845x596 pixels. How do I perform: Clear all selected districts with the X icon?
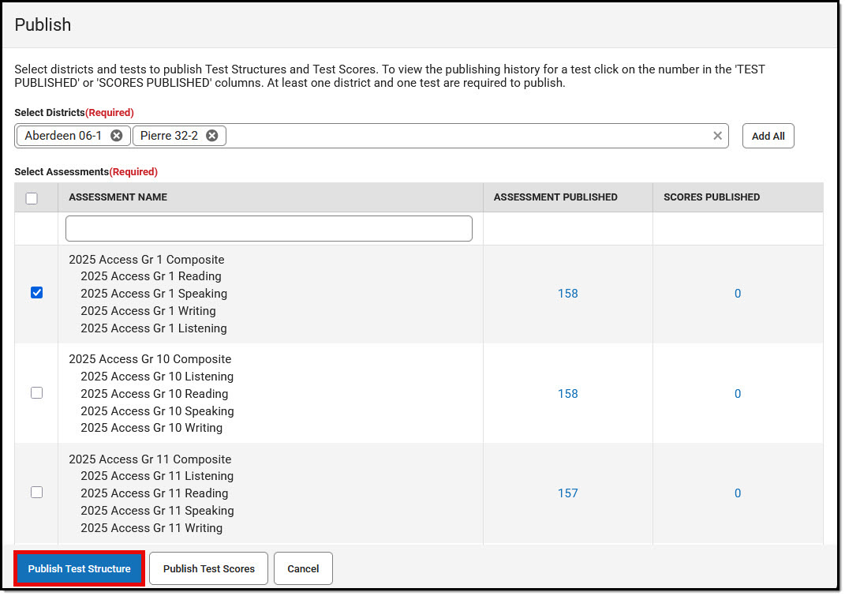click(x=717, y=135)
